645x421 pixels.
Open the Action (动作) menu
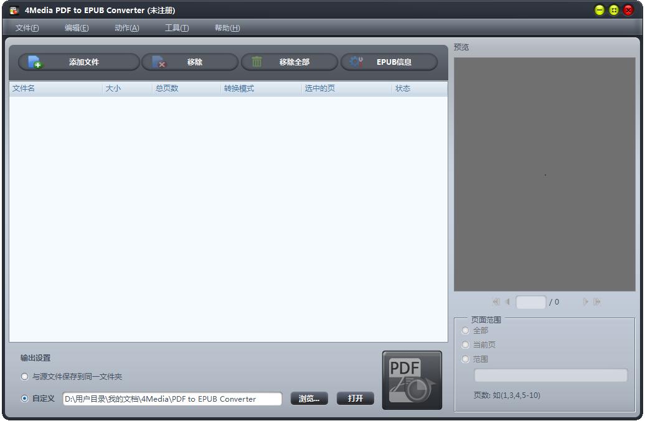[127, 28]
